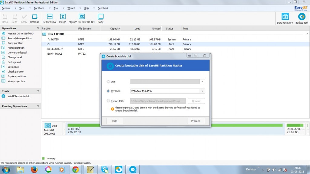Open the View menu
Viewport: 310px width, 174px height.
pos(22,8)
